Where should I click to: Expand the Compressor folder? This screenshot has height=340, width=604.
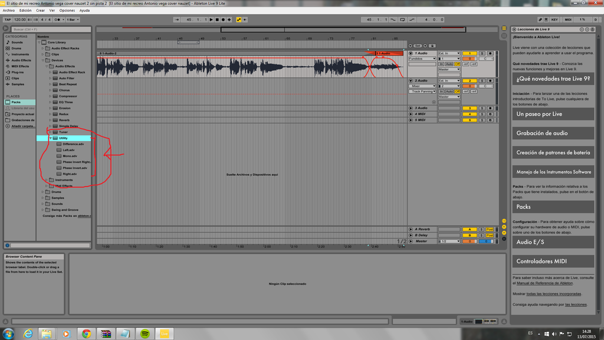pos(50,96)
